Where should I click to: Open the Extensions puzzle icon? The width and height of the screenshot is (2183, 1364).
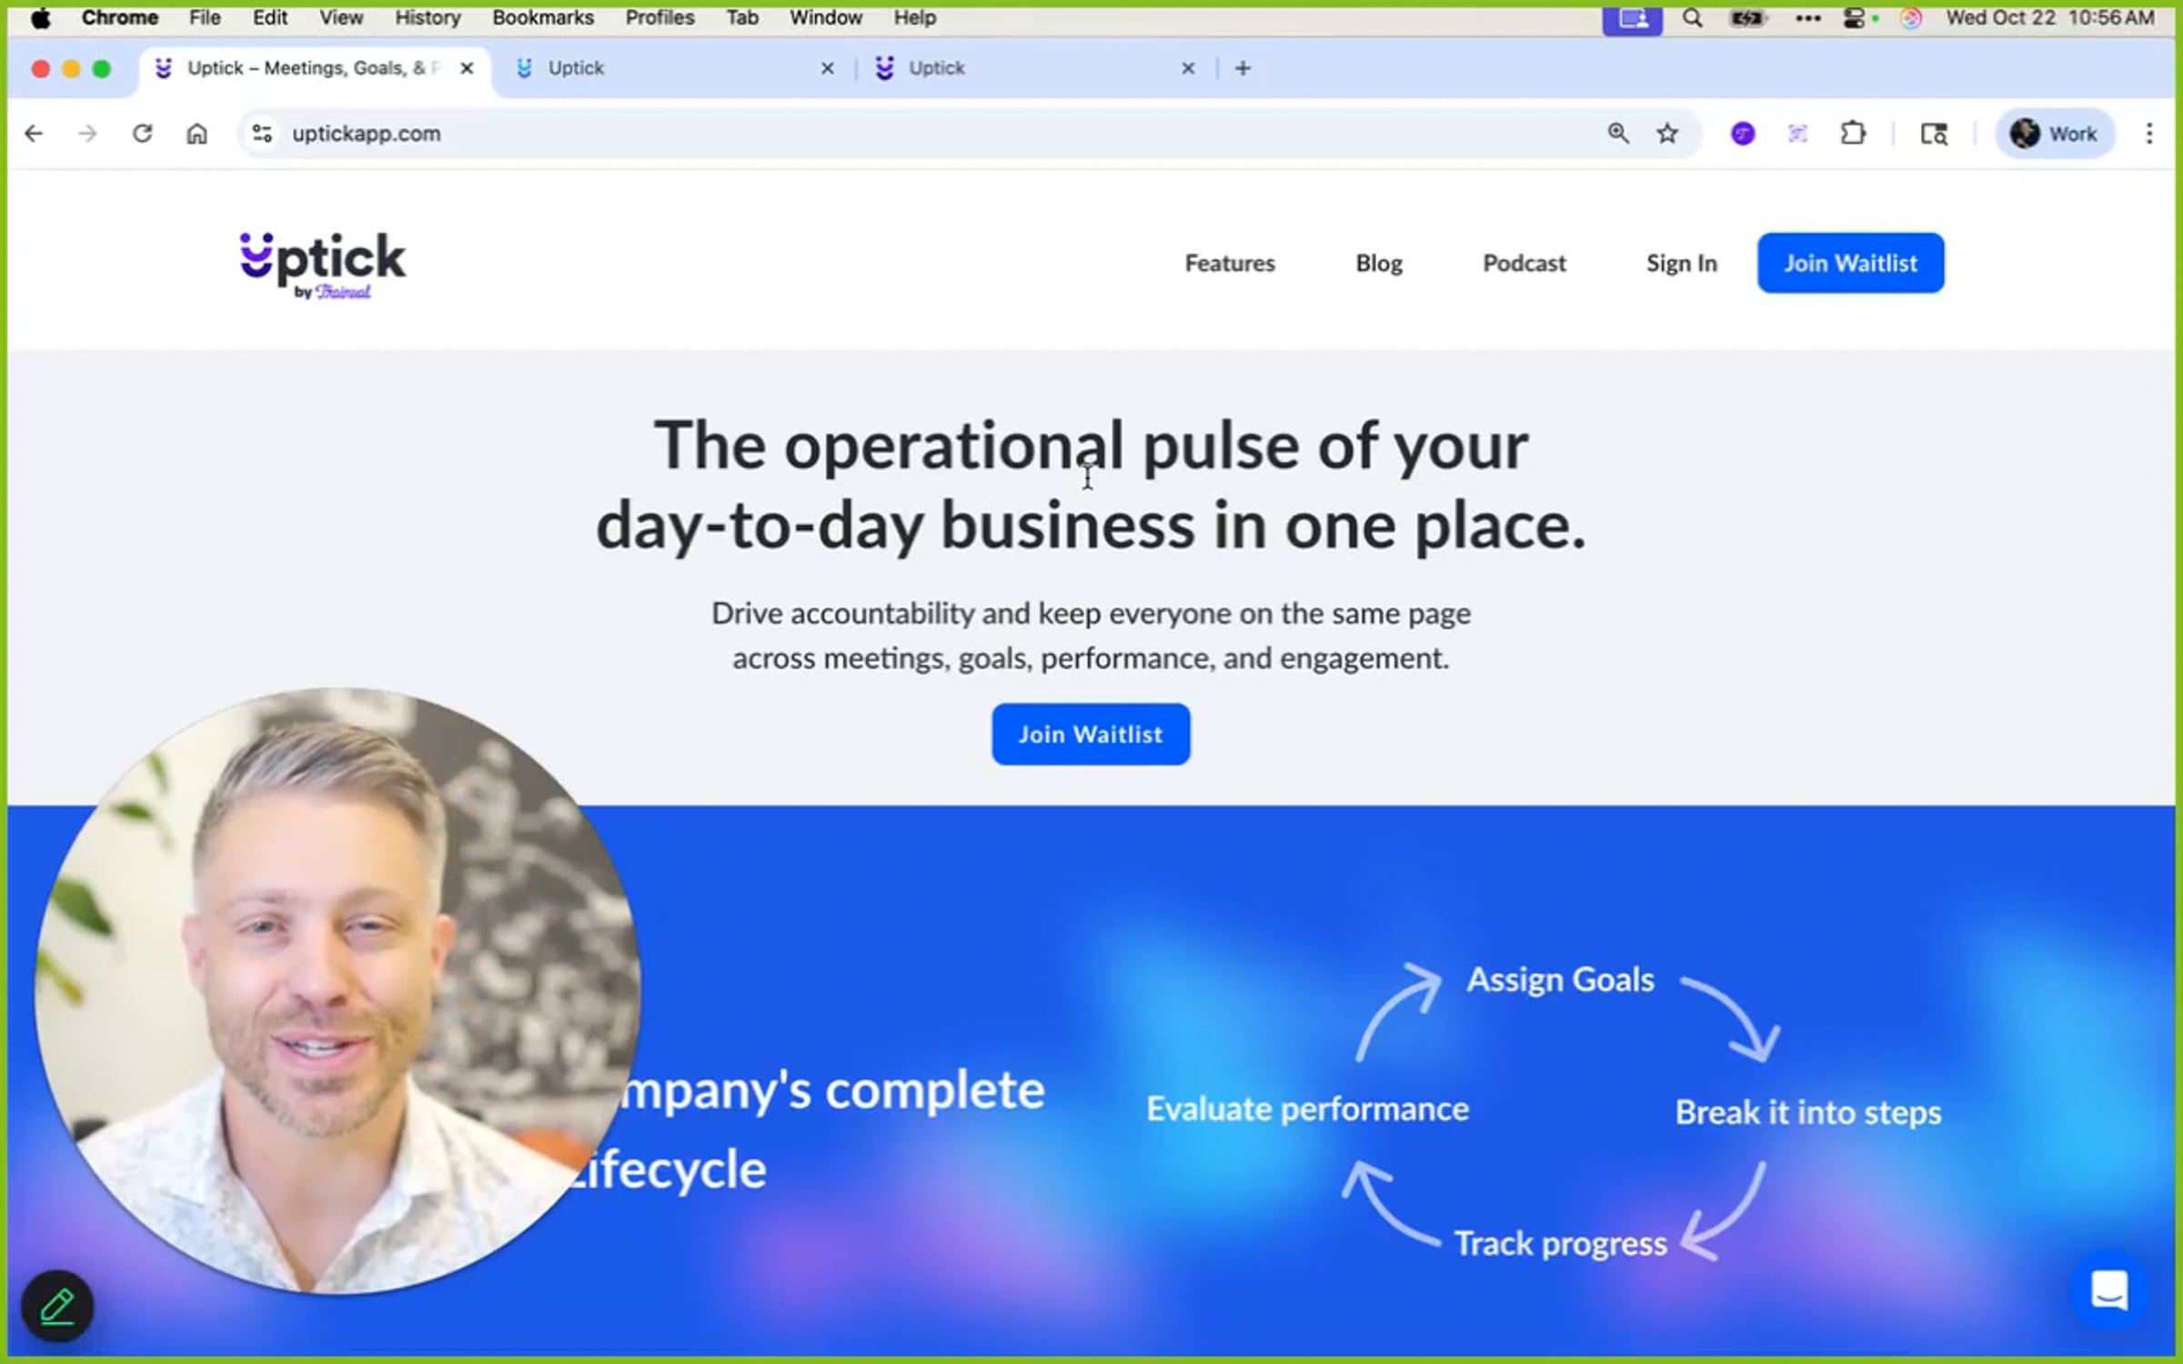click(x=1853, y=134)
